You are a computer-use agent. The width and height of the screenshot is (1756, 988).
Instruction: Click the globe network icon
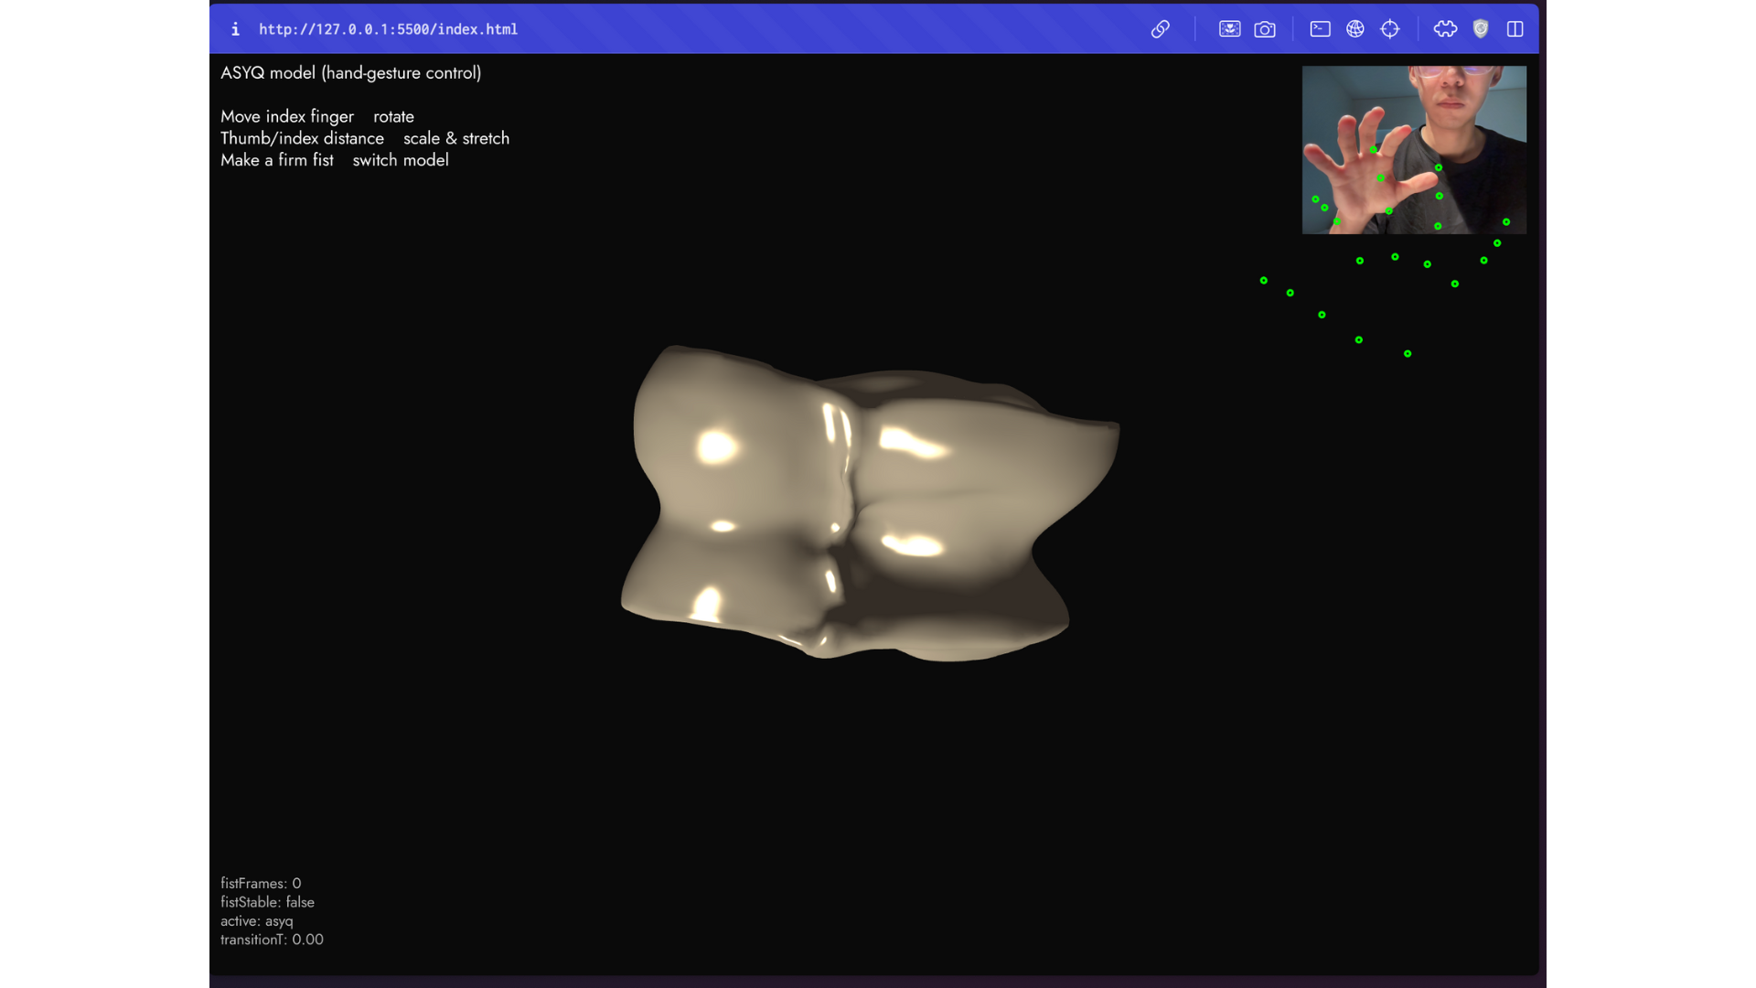[x=1355, y=29]
